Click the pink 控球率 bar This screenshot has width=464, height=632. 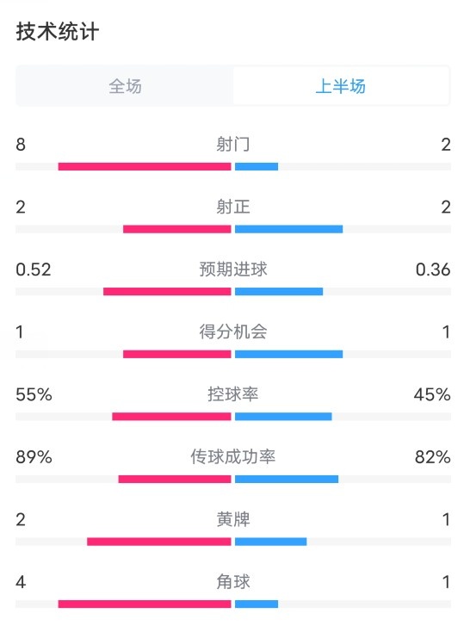coord(171,417)
